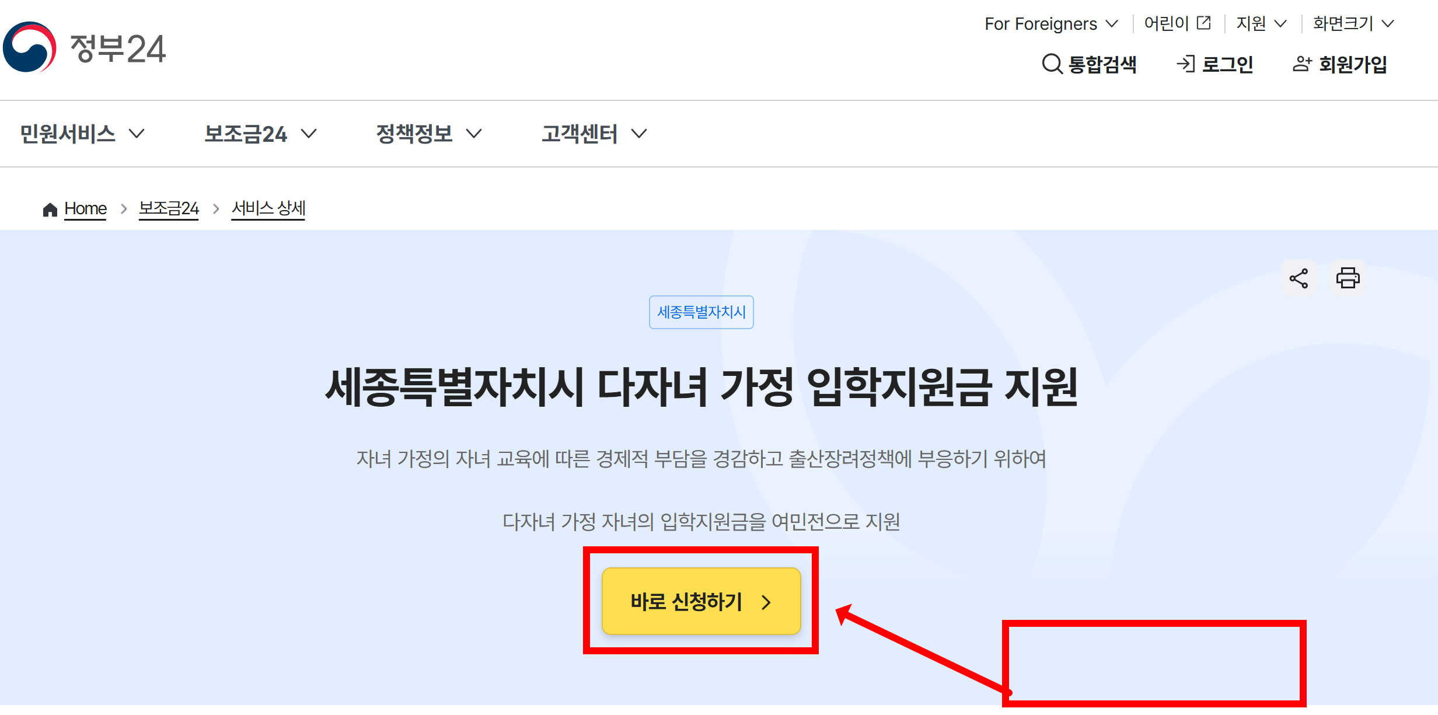Screen dimensions: 1438x715
Task: Click the 서비스 상세 breadcrumb link
Action: 268,208
